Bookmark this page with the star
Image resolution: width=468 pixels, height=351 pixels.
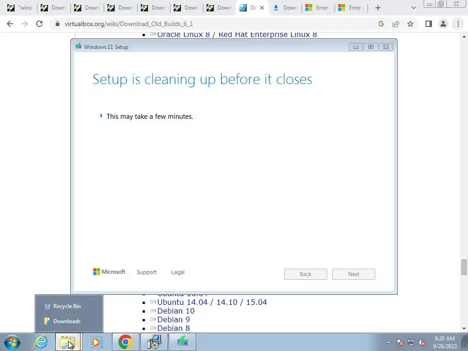point(410,24)
